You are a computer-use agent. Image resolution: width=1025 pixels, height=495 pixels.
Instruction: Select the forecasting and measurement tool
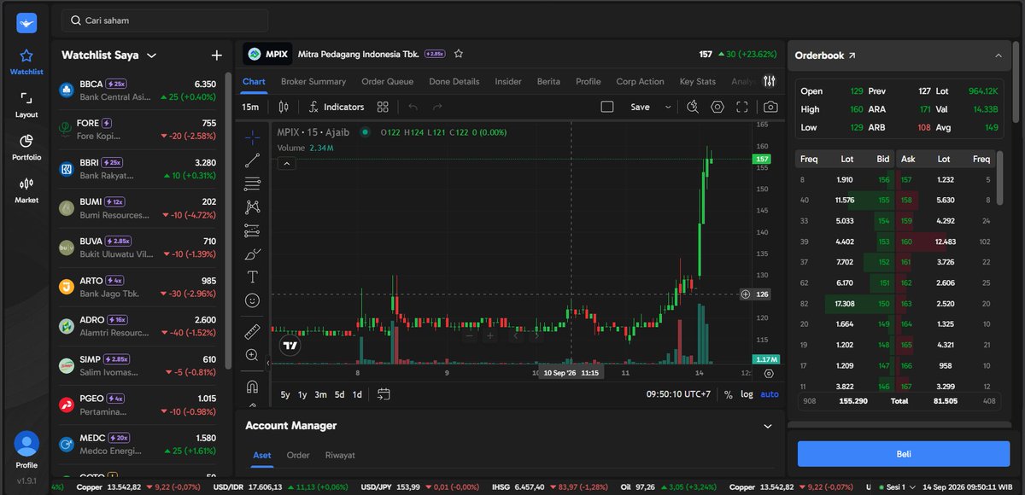pyautogui.click(x=252, y=230)
